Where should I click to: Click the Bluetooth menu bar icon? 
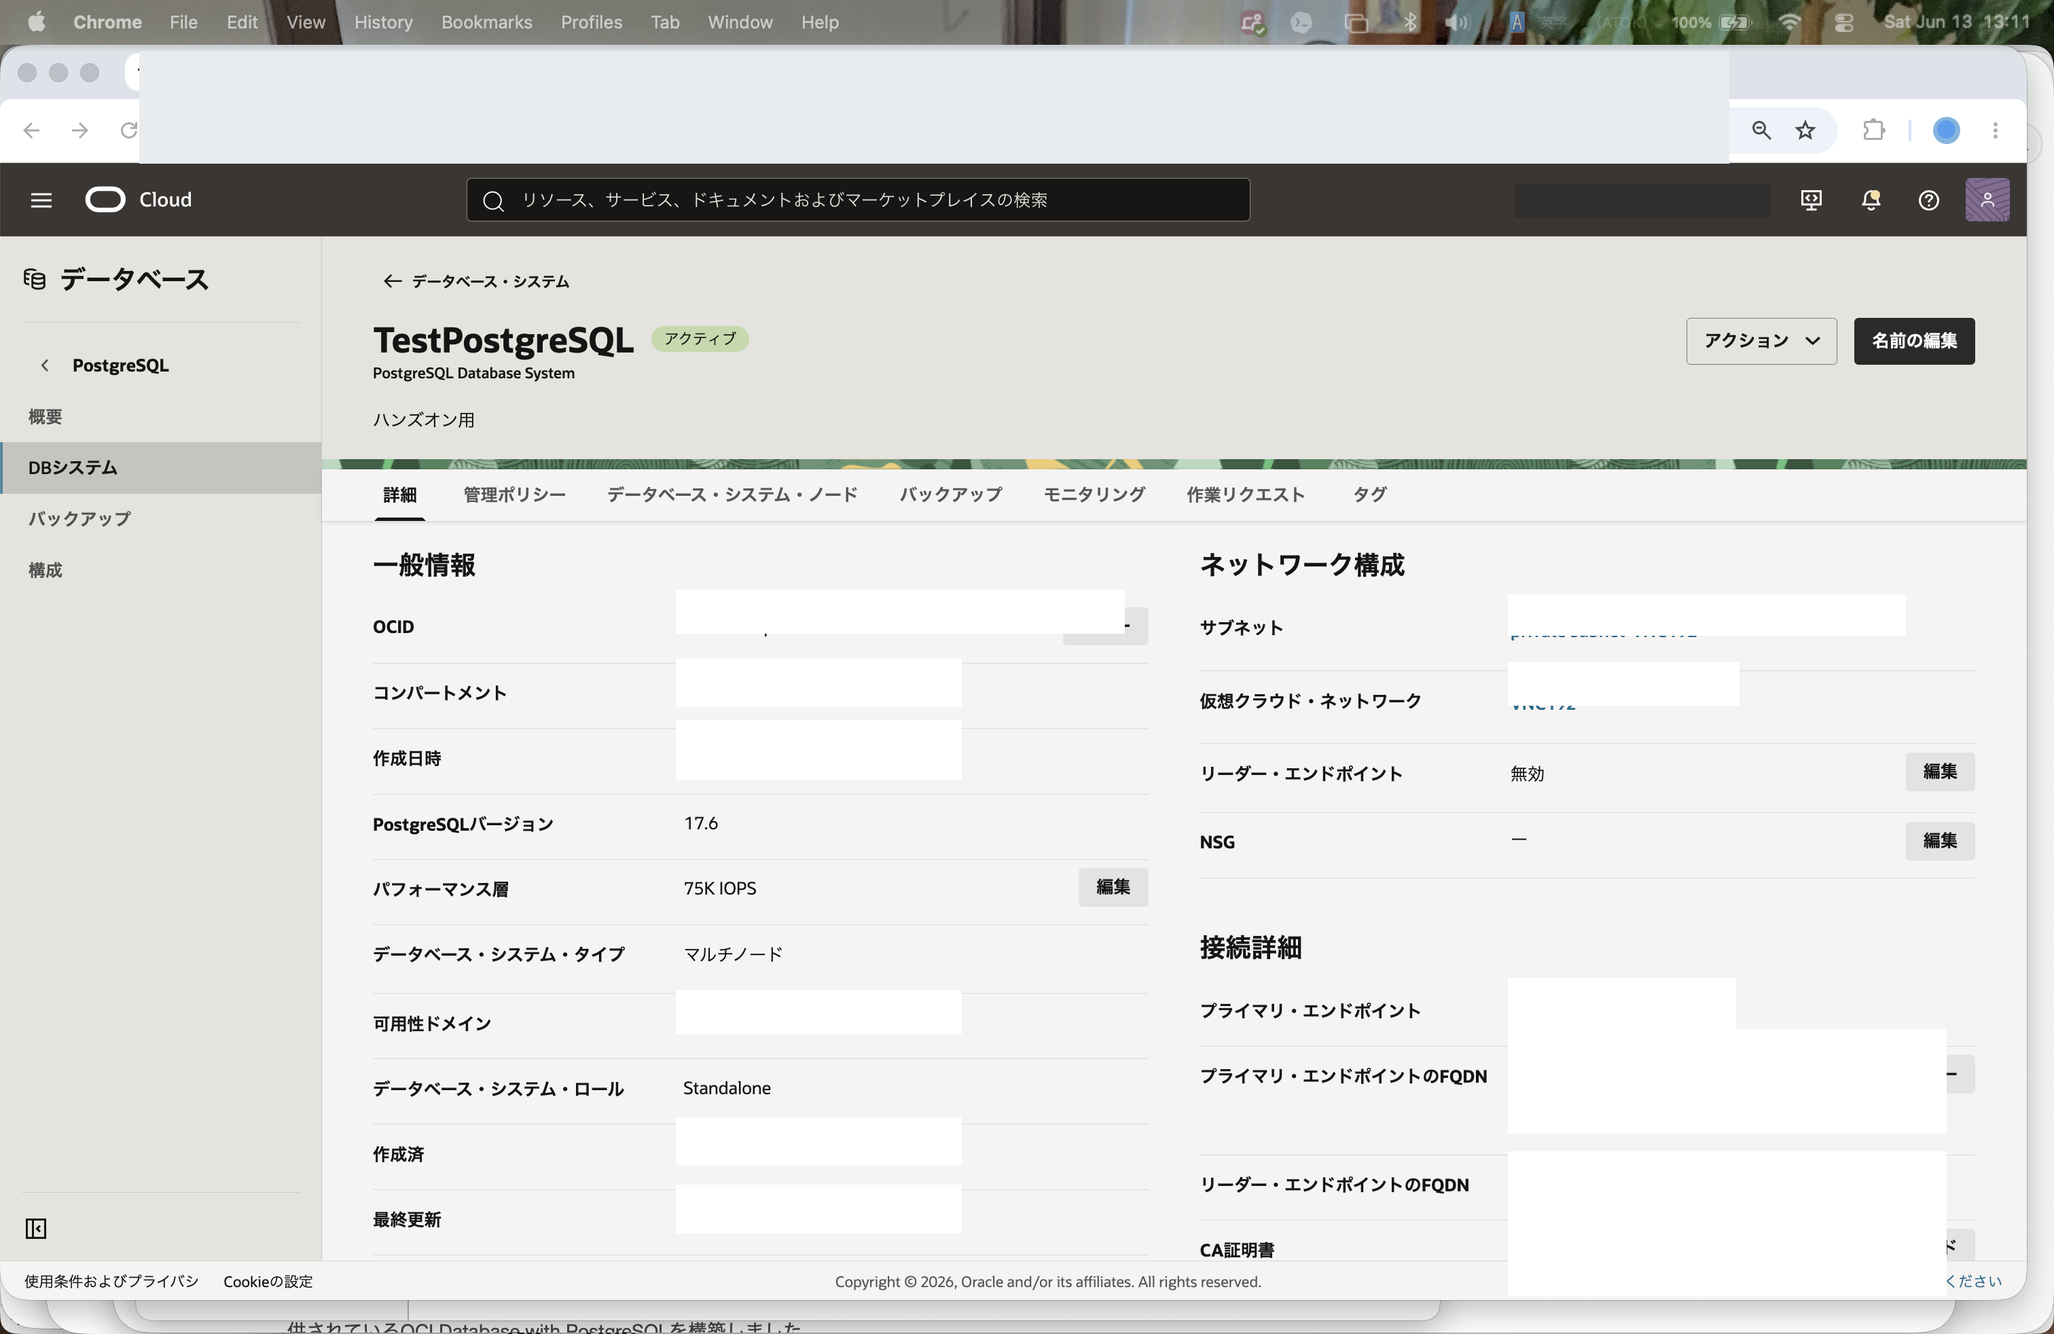click(1410, 22)
